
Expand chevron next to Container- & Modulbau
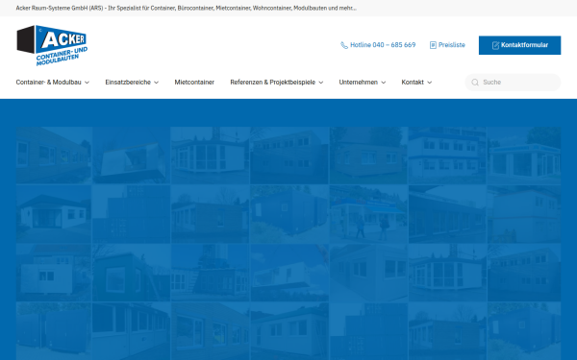pyautogui.click(x=87, y=83)
